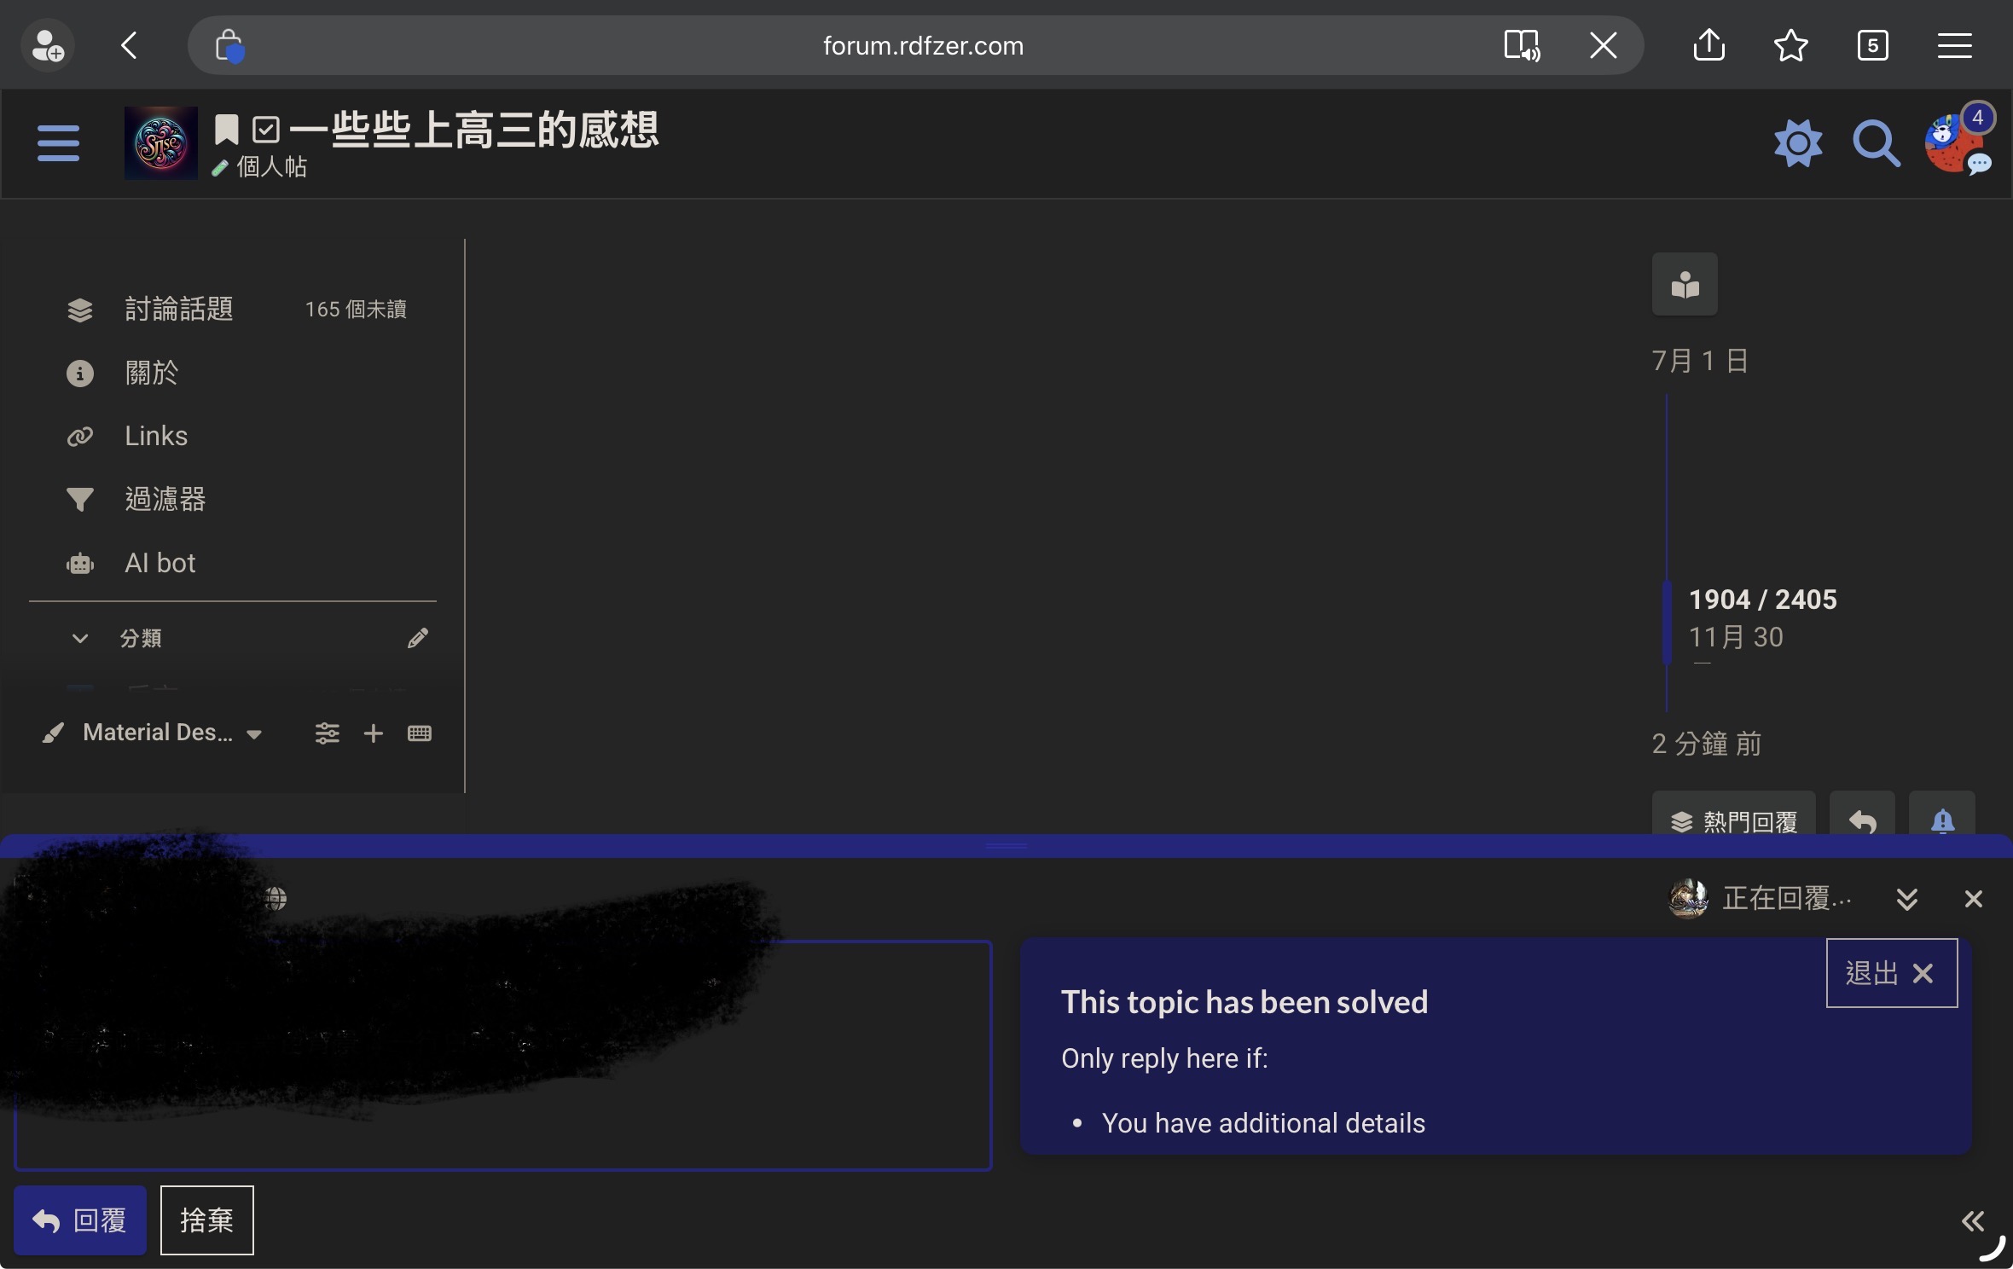2013x1269 pixels.
Task: Collapse the 分類 categories section
Action: click(80, 638)
